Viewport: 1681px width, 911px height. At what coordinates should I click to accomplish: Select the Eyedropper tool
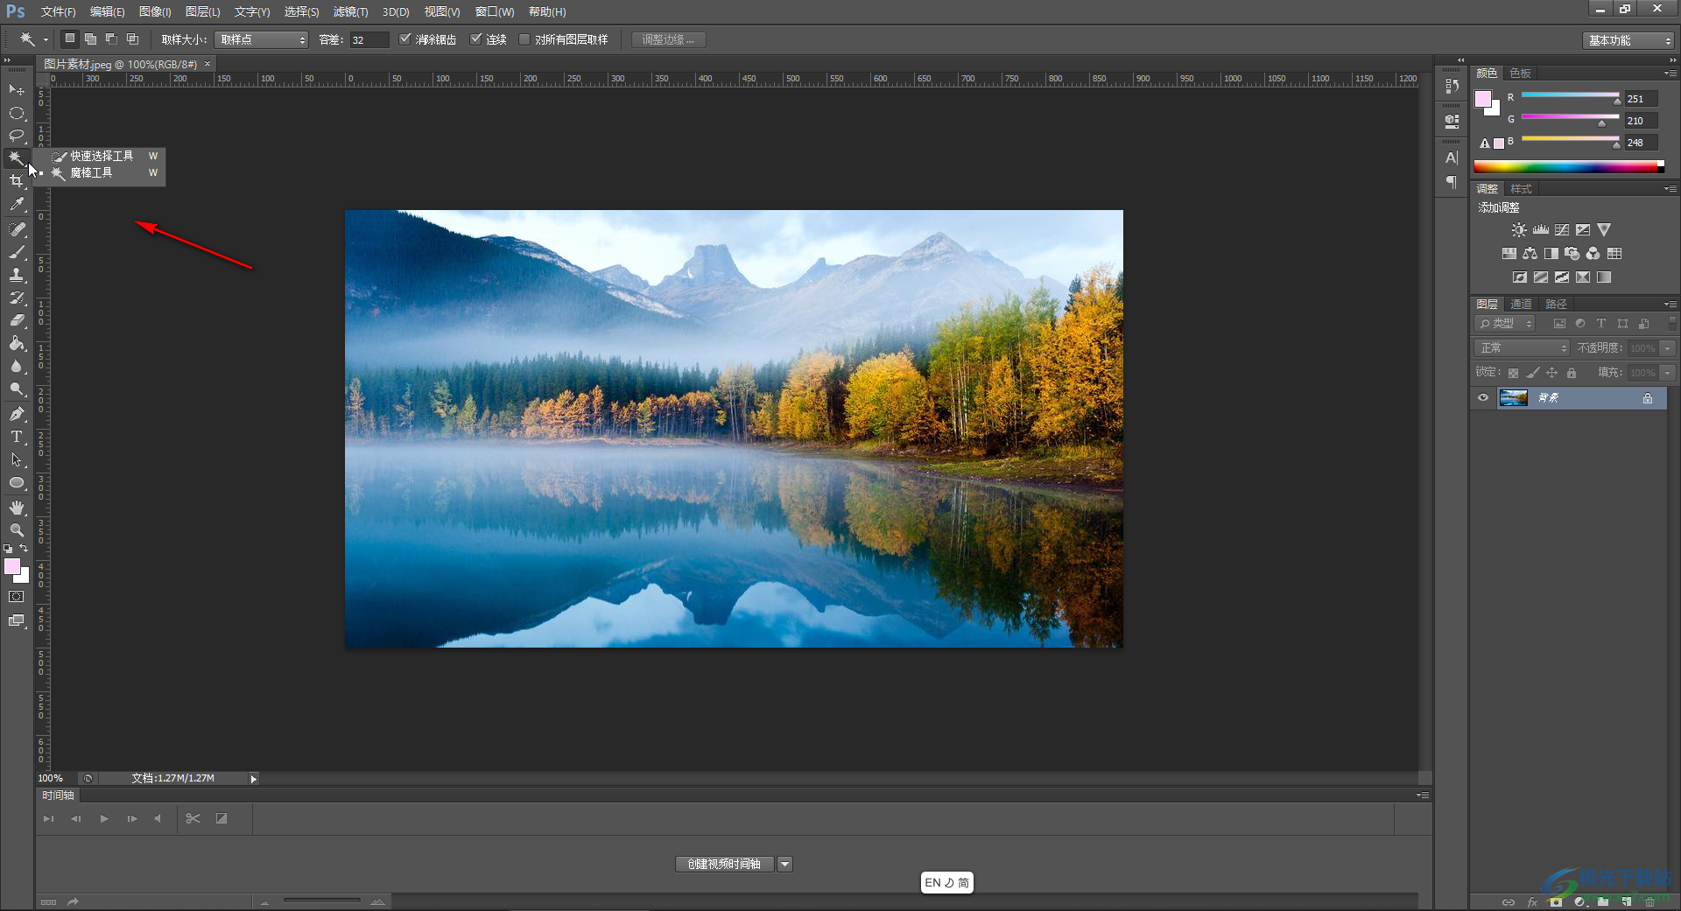17,205
